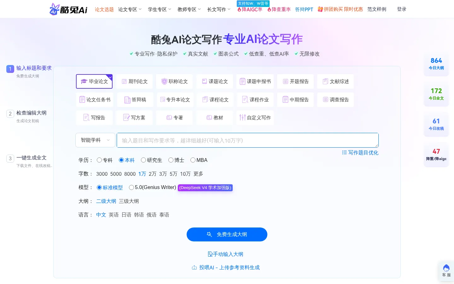Select the 5.0(Genius Writer) model radio

coord(131,187)
